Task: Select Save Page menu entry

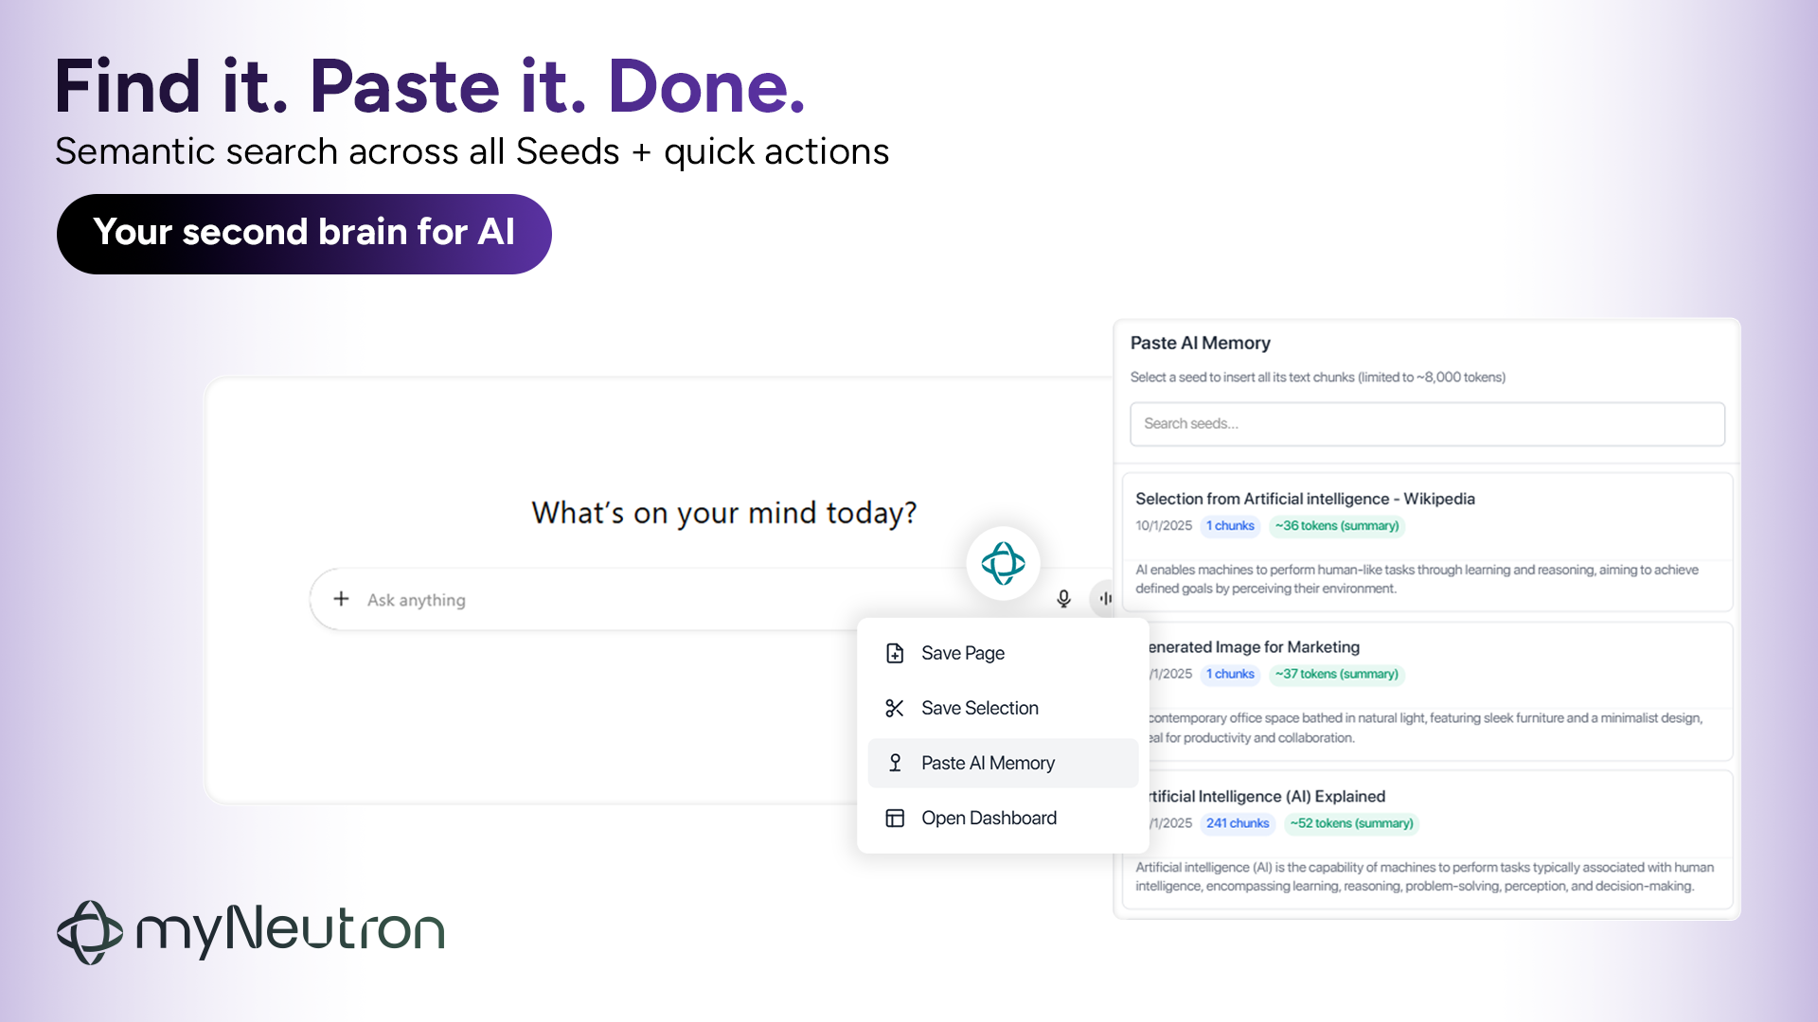Action: pyautogui.click(x=963, y=653)
